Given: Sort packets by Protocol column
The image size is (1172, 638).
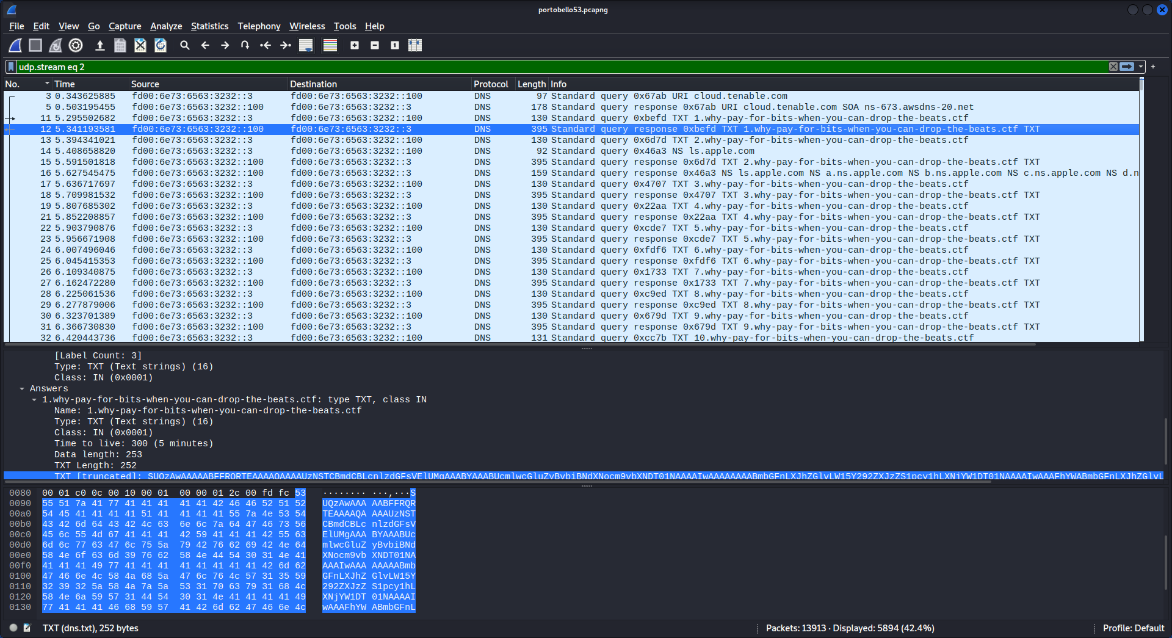Looking at the screenshot, I should [493, 84].
